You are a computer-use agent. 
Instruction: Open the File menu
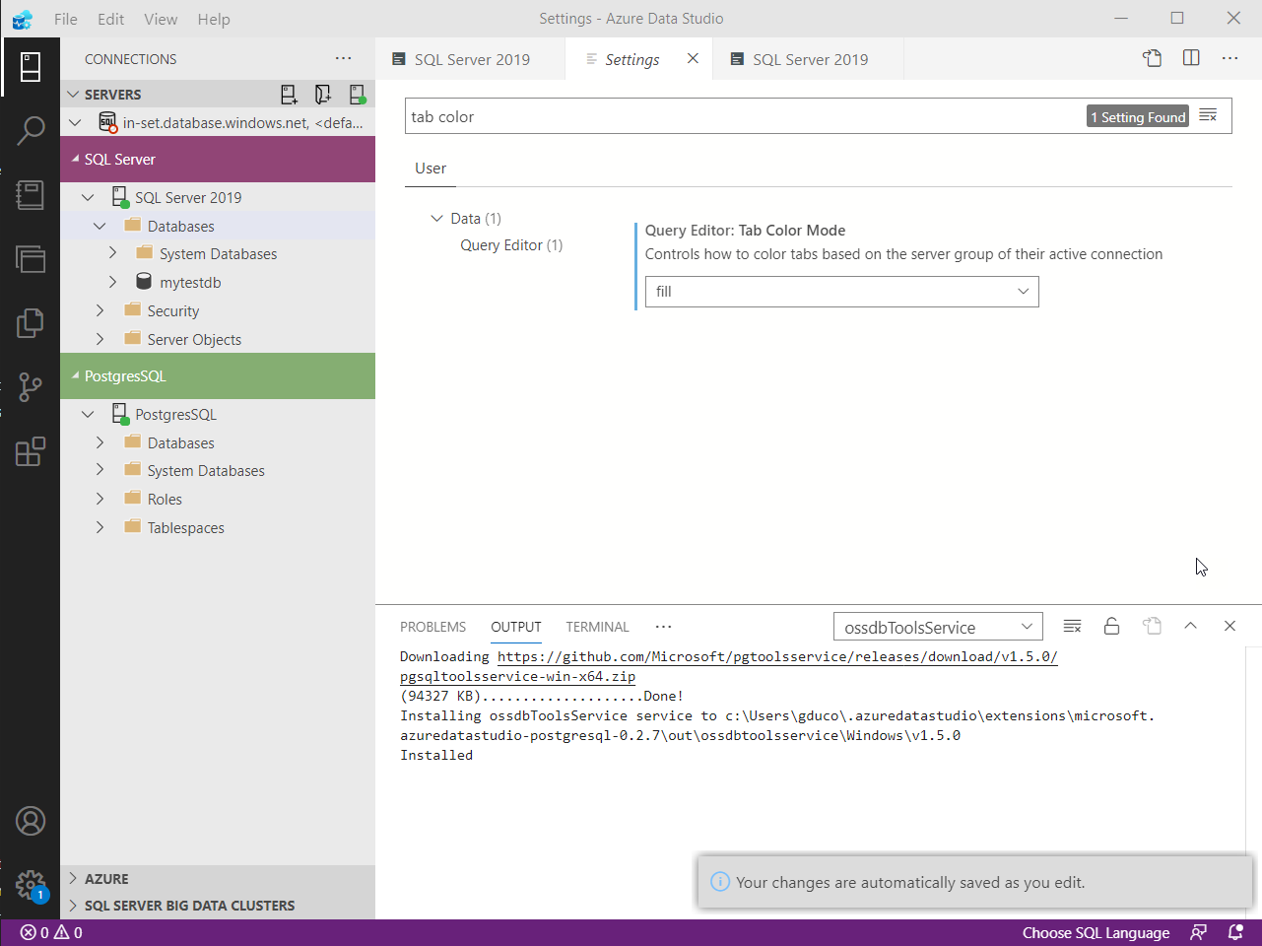click(66, 19)
